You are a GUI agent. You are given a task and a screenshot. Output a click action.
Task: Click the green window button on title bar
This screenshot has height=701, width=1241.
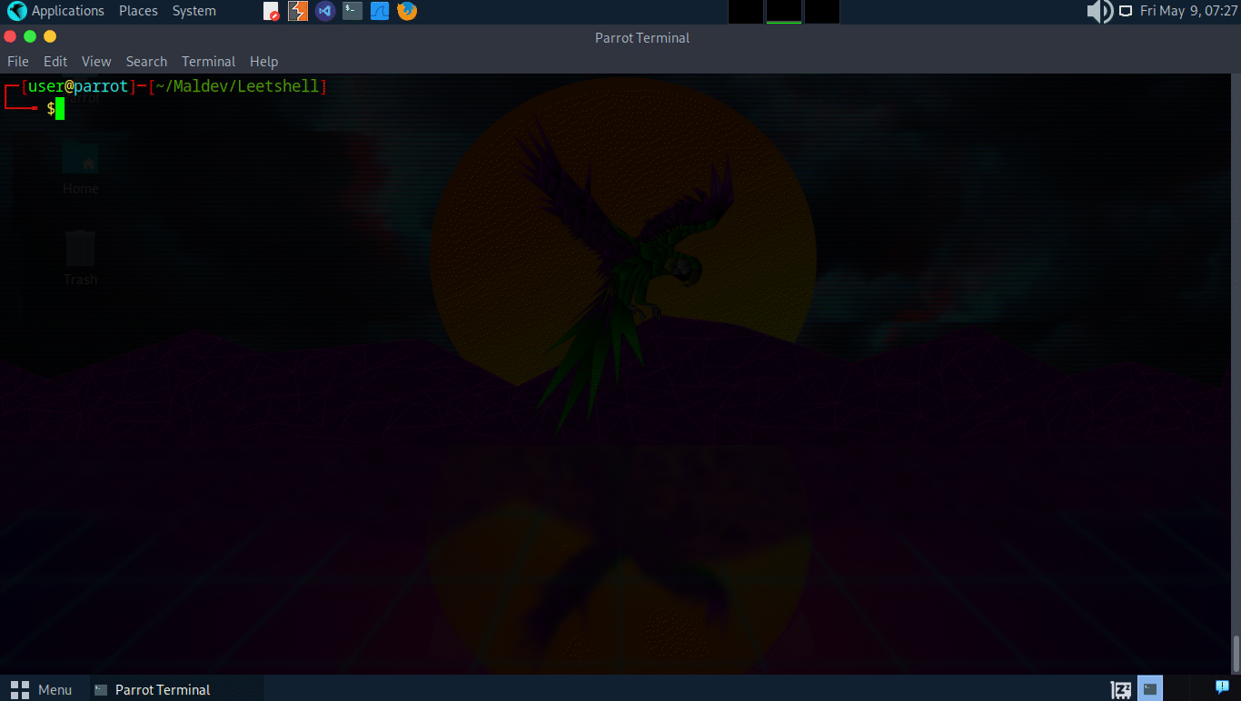(x=30, y=36)
